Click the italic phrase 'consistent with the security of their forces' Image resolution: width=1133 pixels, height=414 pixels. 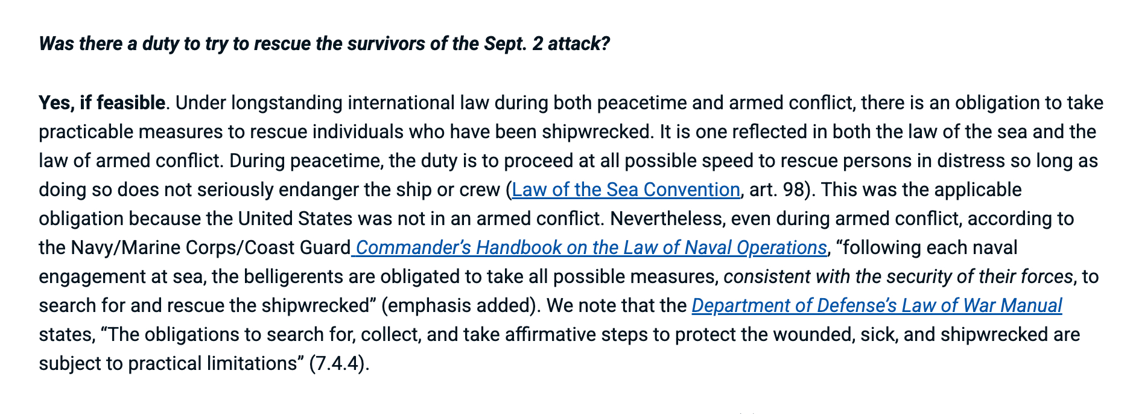(898, 276)
